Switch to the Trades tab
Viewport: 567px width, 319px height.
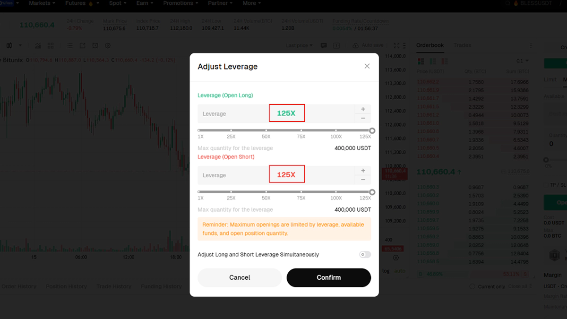[x=462, y=45]
